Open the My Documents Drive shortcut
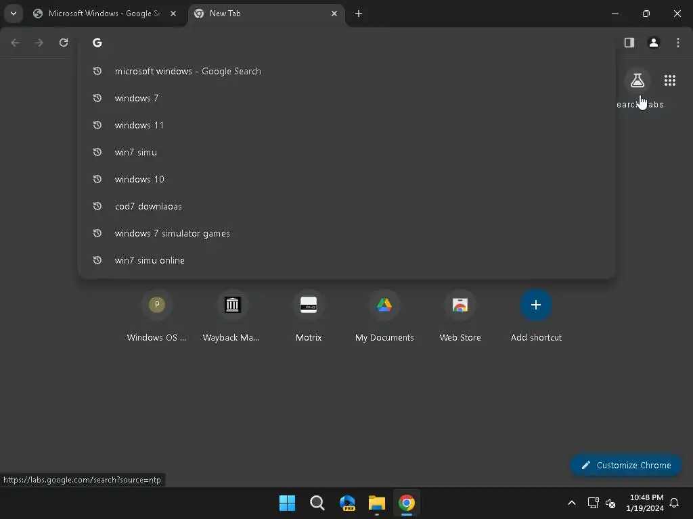 (x=384, y=316)
